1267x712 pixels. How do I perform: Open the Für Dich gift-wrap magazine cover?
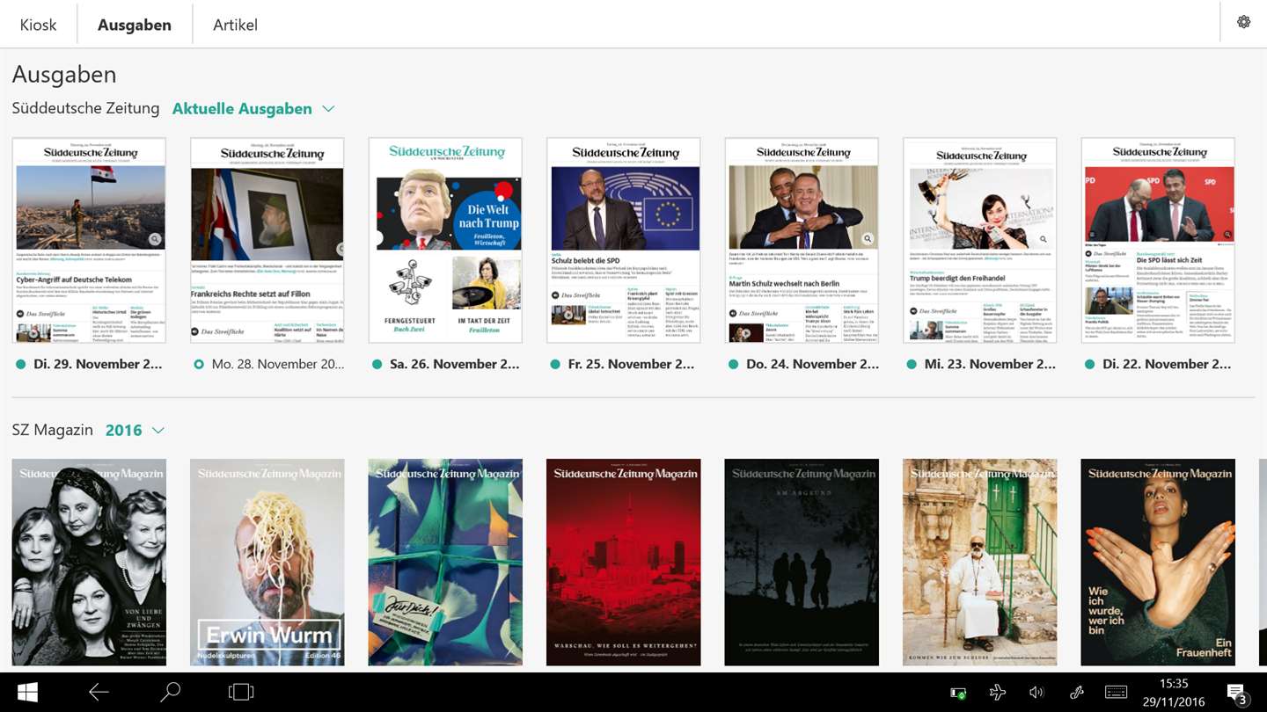[x=445, y=563]
